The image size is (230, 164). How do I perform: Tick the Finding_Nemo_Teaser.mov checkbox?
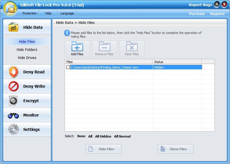pyautogui.click(x=68, y=67)
